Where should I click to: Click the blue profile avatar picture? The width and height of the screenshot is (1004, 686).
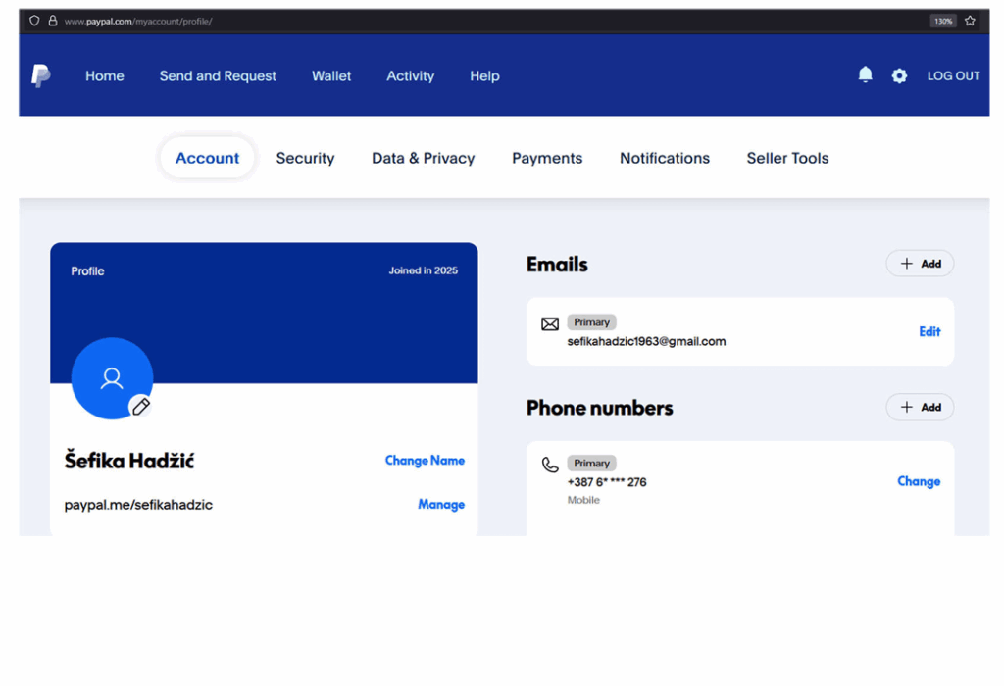click(111, 377)
